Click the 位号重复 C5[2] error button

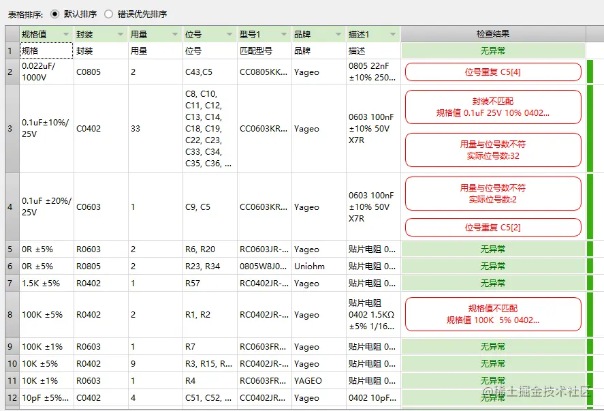493,228
